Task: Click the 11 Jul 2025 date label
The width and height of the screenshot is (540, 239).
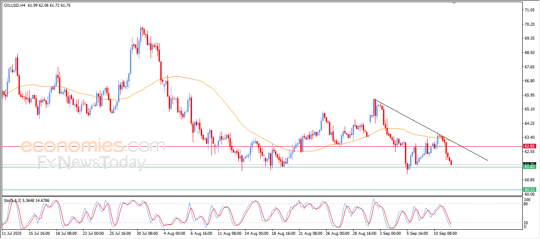Action: (x=11, y=233)
